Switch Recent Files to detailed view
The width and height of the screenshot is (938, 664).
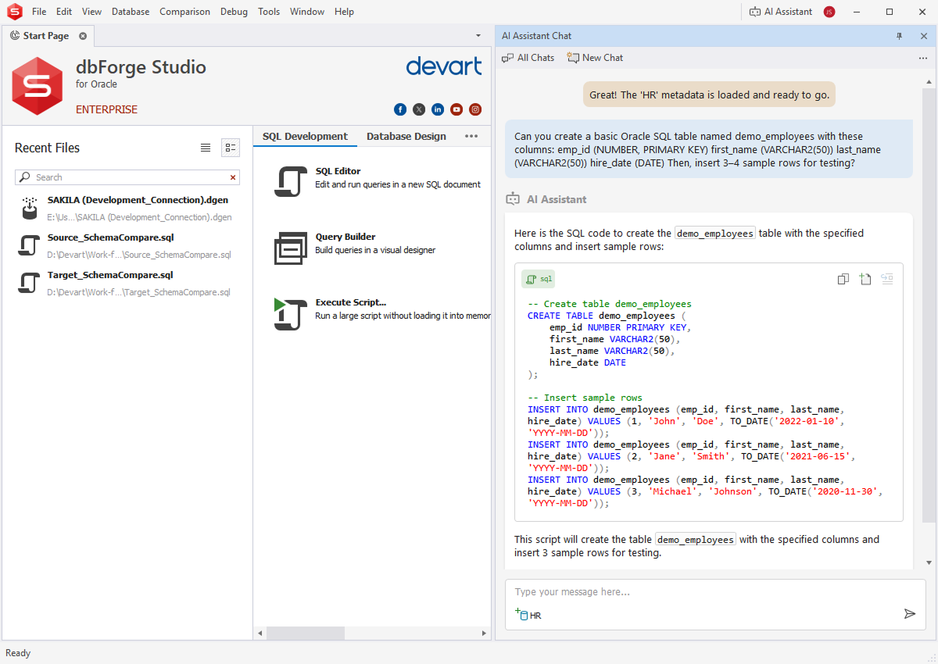tap(231, 148)
